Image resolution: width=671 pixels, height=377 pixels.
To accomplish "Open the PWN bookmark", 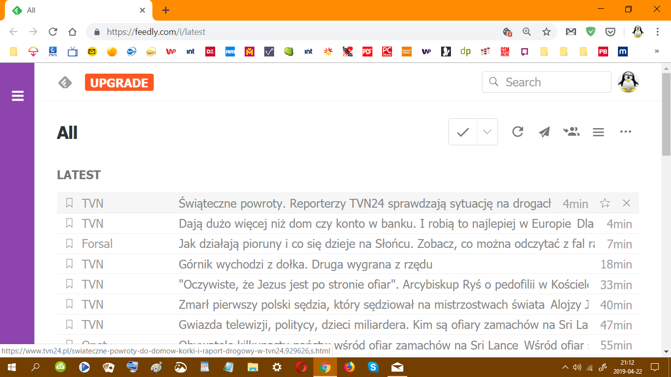I will click(53, 51).
